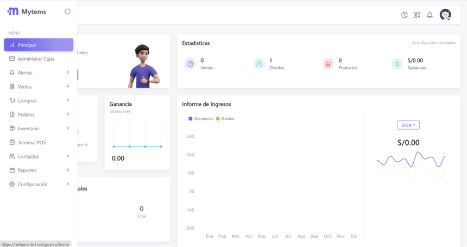
Task: Expand Inventario menu chevron
Action: 68,128
